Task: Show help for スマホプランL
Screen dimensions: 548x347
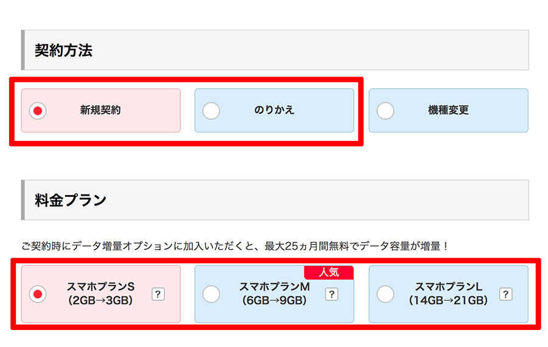Action: click(x=505, y=295)
